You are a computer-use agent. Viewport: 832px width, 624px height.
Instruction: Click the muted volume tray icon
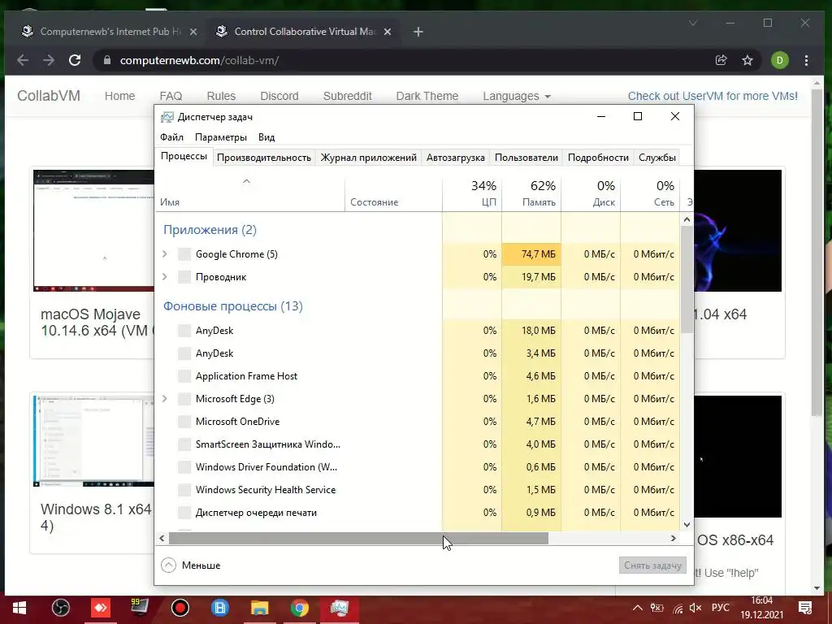coord(695,608)
